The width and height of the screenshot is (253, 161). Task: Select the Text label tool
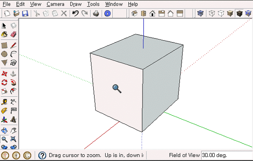click(x=13, y=111)
